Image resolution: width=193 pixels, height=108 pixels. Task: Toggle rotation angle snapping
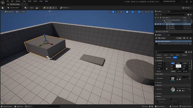[133, 12]
